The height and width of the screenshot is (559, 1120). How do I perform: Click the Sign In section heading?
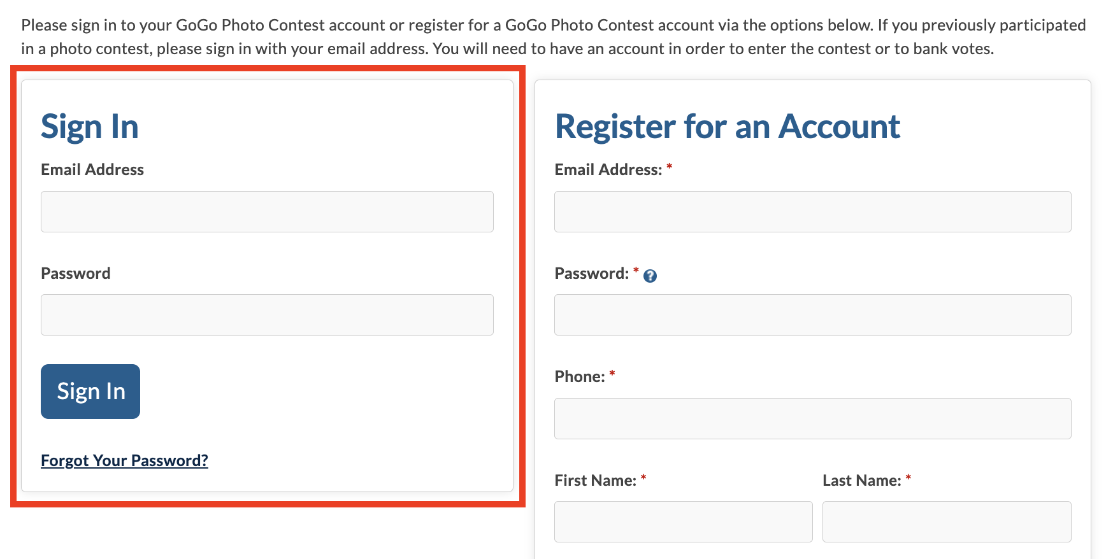click(90, 127)
